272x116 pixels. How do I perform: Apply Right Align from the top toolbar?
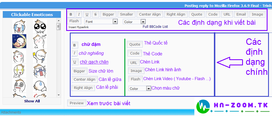[x=176, y=14]
